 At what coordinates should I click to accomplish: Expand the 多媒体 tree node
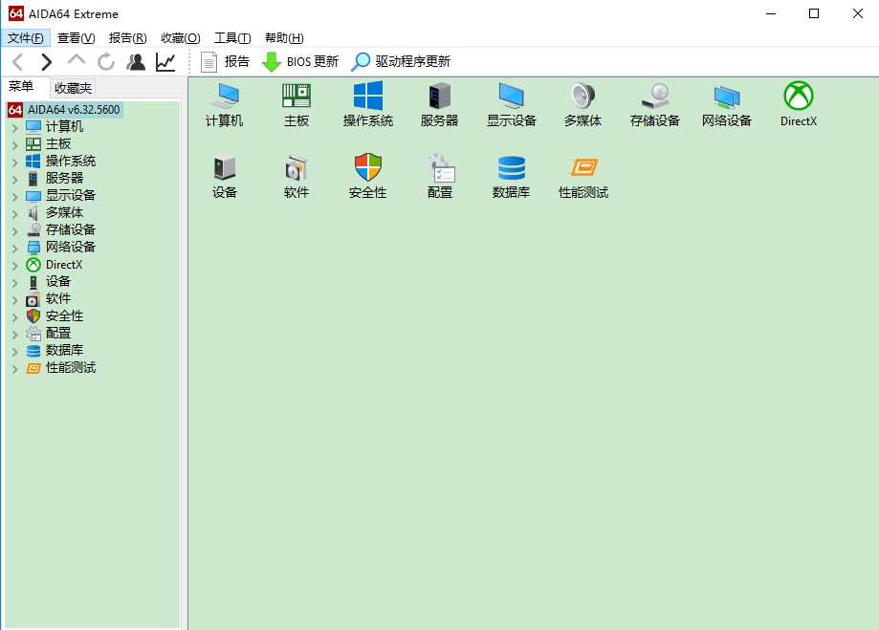(15, 213)
